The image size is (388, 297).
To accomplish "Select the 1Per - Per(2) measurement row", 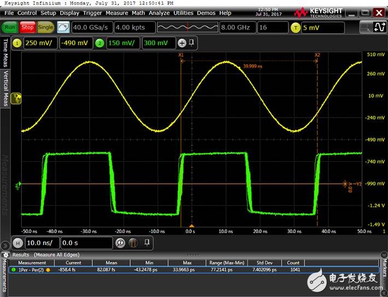I will [x=194, y=270].
